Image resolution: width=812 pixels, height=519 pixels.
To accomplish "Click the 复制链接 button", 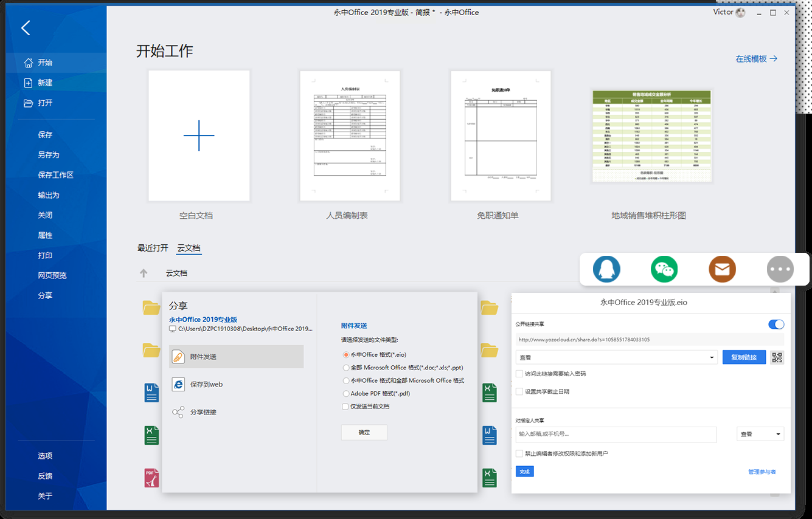I will click(x=744, y=357).
